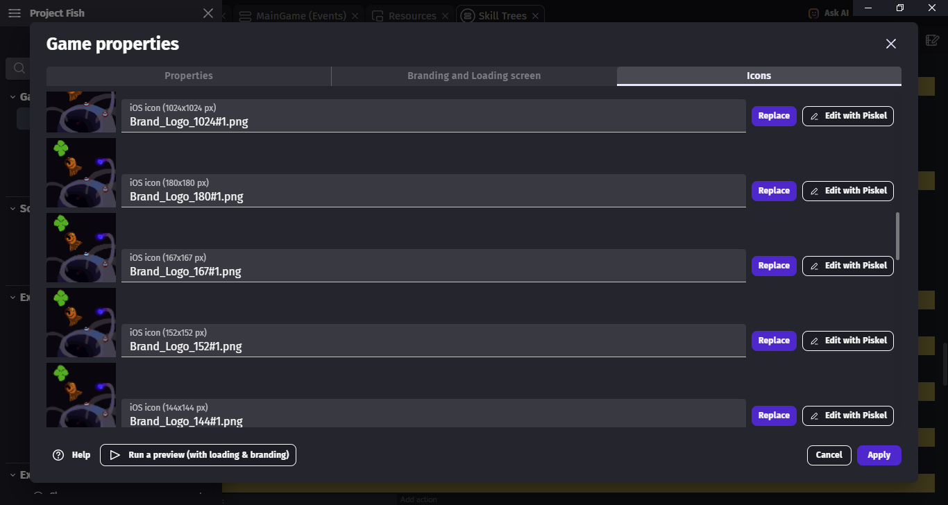Select the Icons tab

759,76
